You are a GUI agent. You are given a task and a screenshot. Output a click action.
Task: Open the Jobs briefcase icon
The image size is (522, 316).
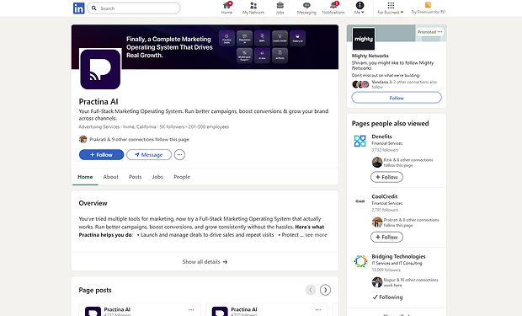280,5
